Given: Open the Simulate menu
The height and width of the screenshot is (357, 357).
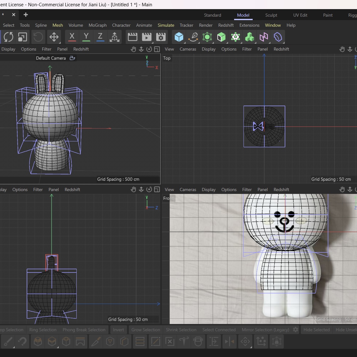Looking at the screenshot, I should click(166, 25).
